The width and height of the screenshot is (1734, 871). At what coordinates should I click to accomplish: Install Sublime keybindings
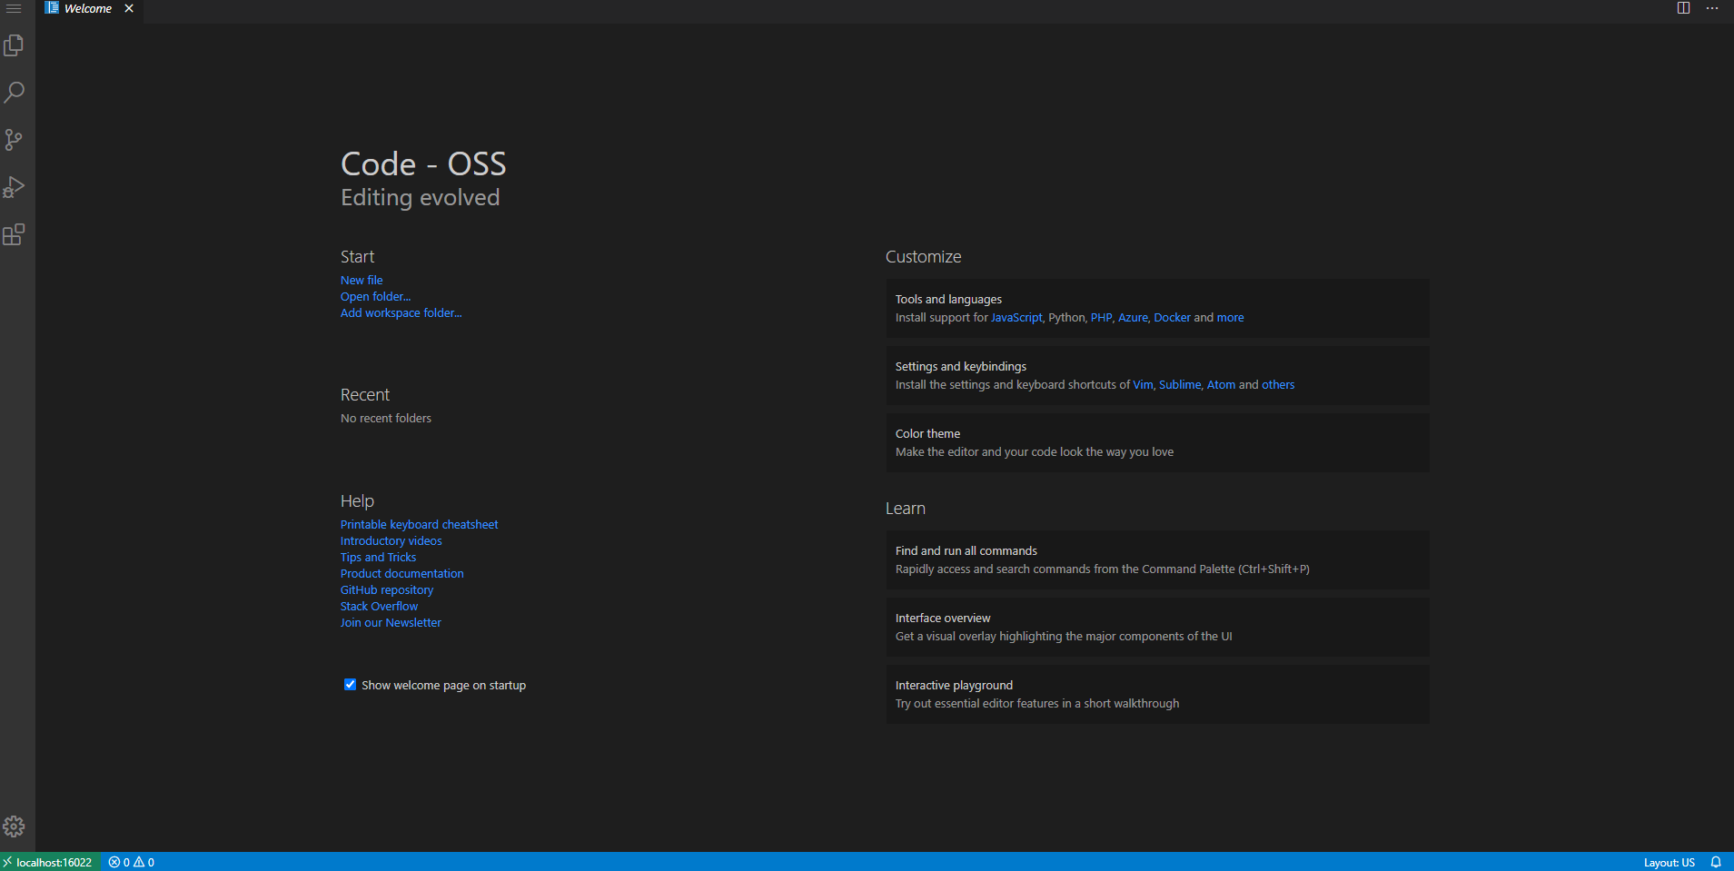pyautogui.click(x=1180, y=385)
